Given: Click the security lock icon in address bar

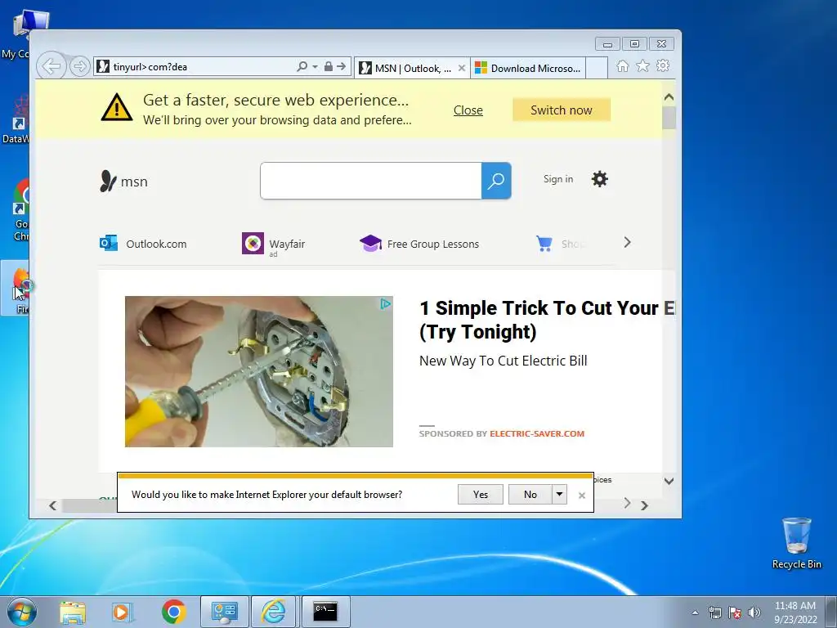Looking at the screenshot, I should (329, 67).
